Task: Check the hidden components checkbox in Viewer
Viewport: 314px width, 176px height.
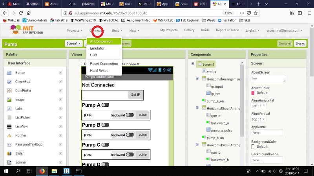Action: point(82,64)
